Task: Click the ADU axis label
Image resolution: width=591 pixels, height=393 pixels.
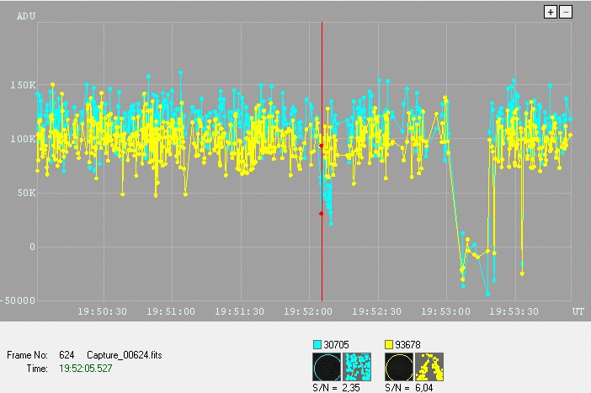Action: [x=26, y=14]
